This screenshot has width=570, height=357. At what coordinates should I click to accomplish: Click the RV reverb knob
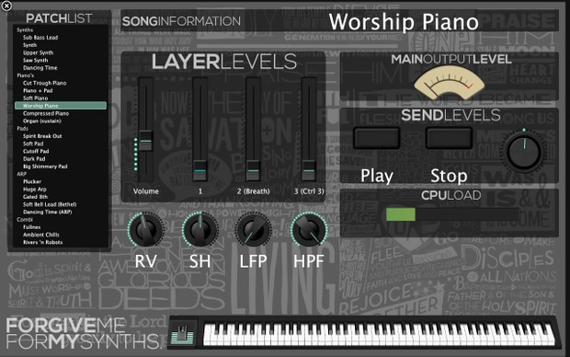(146, 230)
